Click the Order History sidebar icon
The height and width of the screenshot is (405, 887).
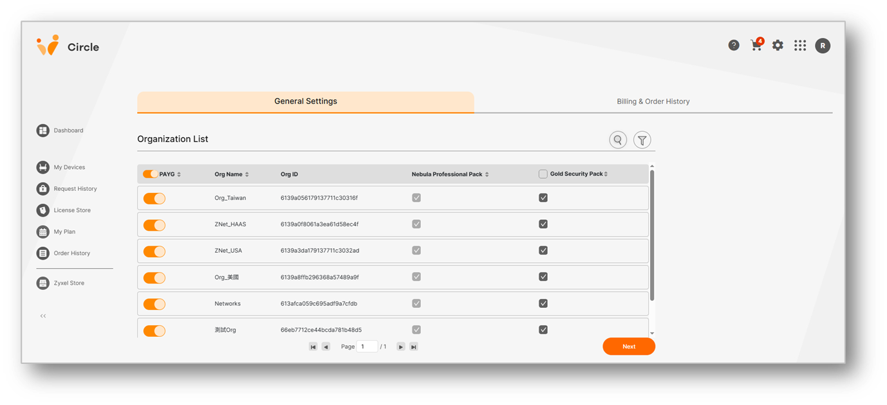[43, 253]
